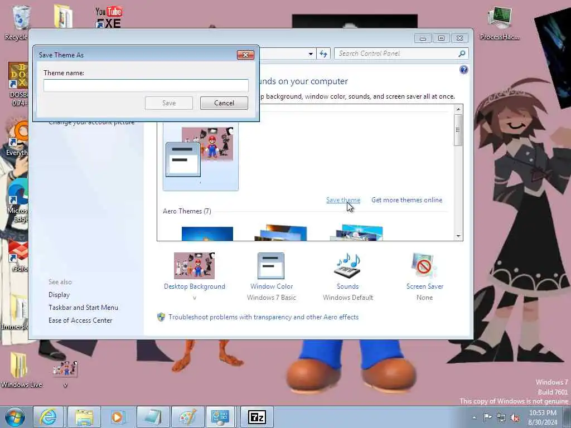Image resolution: width=571 pixels, height=428 pixels.
Task: Click the search magnifier icon
Action: pos(462,53)
